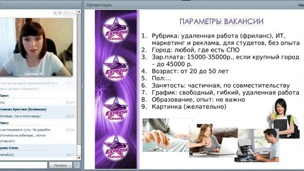Click the slide line 'Пол:...'
Screen dimensions: 304x171
coord(161,78)
